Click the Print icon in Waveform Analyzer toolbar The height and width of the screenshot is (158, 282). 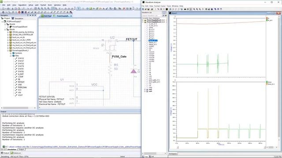click(152, 9)
